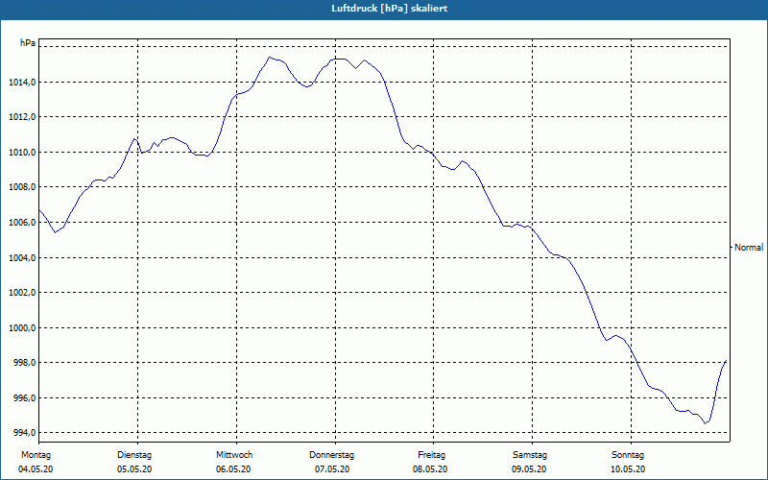This screenshot has width=768, height=480.
Task: Select the 1004,0 axis value
Action: pos(22,257)
